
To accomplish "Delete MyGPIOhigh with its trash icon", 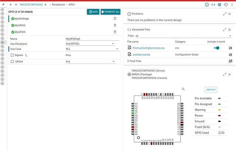I will [x=115, y=18].
